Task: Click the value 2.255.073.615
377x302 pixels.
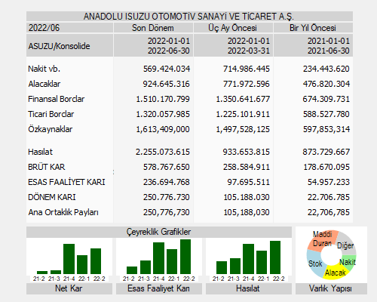Action: [x=163, y=152]
